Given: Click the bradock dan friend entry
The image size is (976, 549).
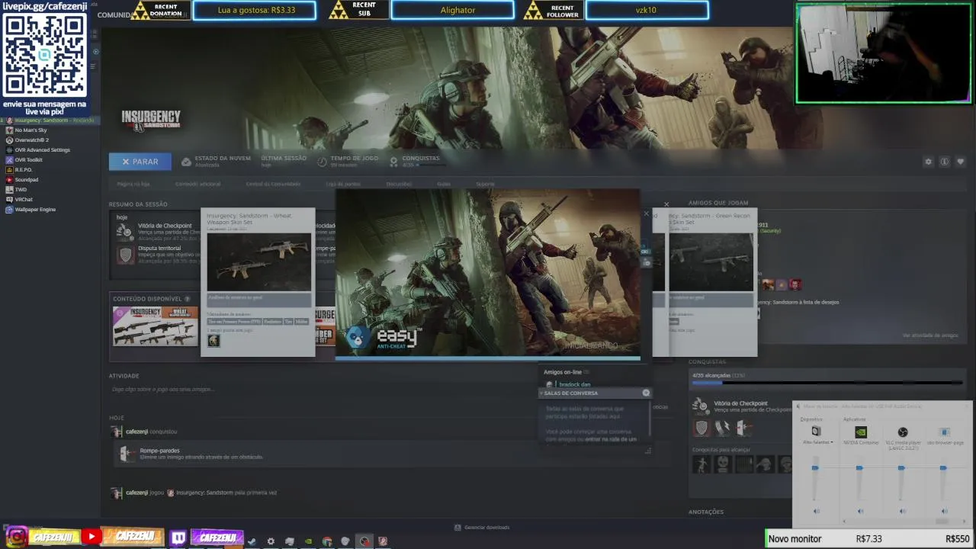Looking at the screenshot, I should tap(574, 384).
